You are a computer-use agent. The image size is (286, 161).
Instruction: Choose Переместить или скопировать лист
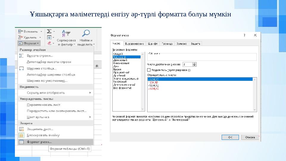click(56, 111)
